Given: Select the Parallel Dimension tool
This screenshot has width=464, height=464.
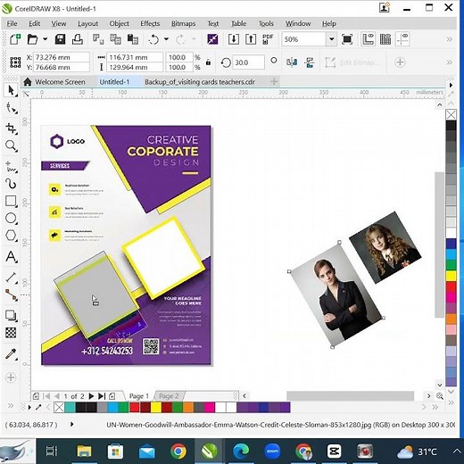Looking at the screenshot, I should tap(11, 278).
